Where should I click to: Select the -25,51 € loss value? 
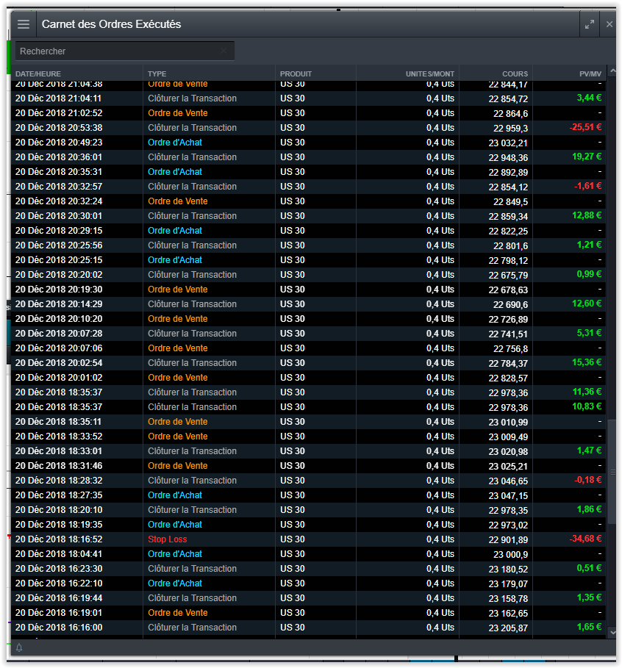point(585,127)
